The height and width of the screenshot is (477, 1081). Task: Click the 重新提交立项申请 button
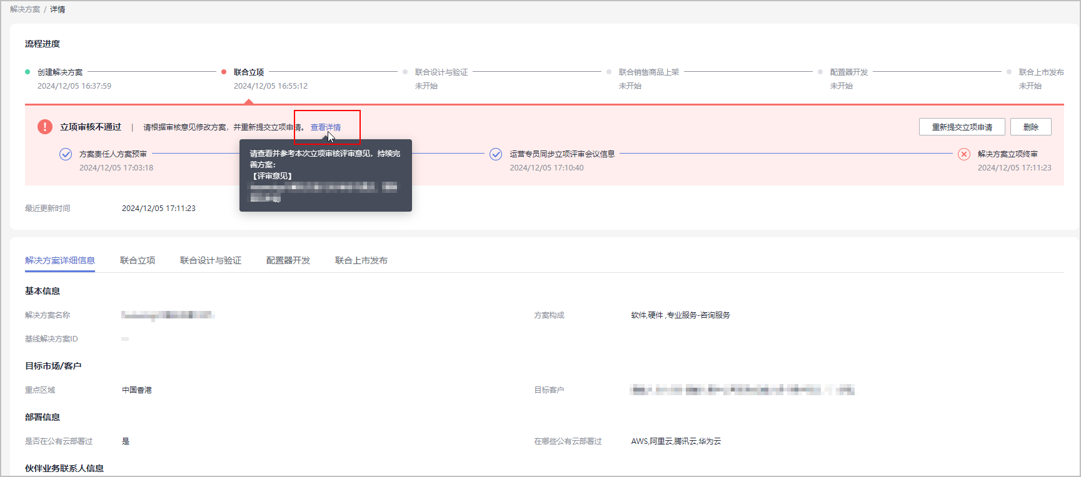pyautogui.click(x=962, y=127)
